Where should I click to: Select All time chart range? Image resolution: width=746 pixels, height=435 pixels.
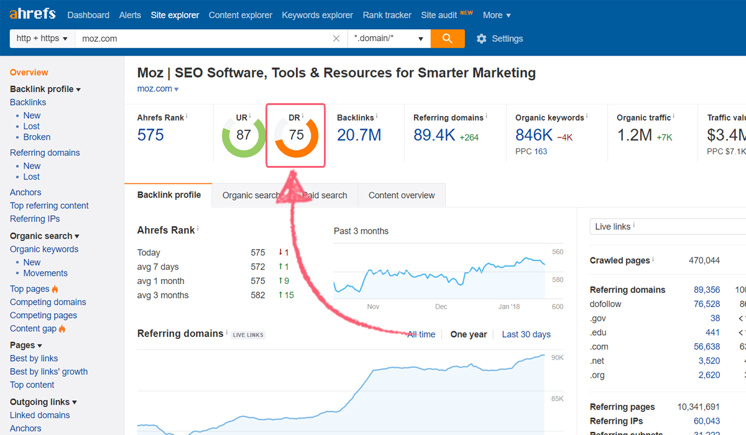421,334
